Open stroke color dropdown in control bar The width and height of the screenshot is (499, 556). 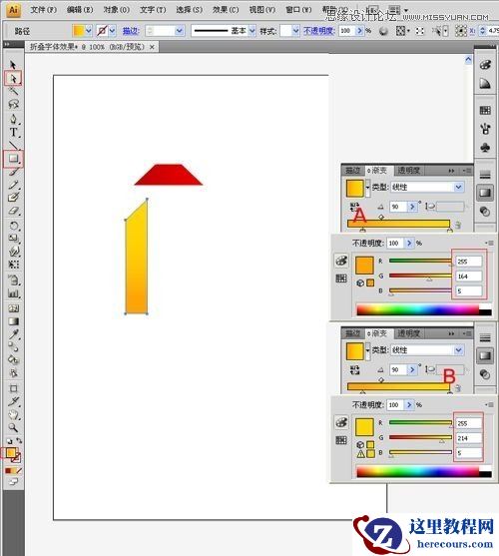tap(112, 31)
